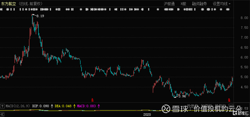Click the 3.96 low price label

click(182, 96)
